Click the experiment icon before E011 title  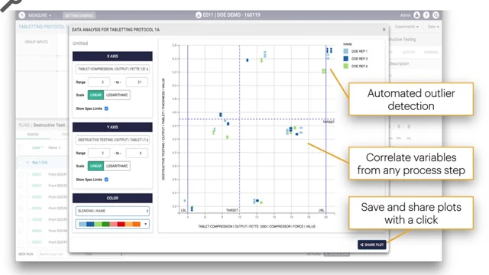[199, 15]
